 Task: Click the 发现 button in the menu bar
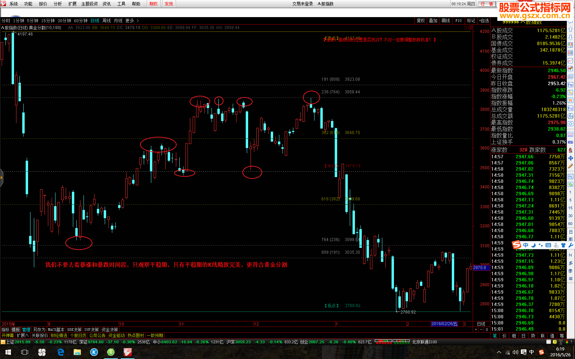tap(169, 4)
